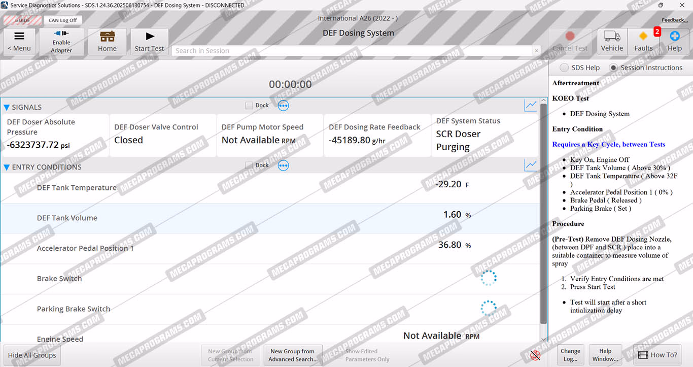Click the parameters list vertical scrollbar

coord(544,213)
